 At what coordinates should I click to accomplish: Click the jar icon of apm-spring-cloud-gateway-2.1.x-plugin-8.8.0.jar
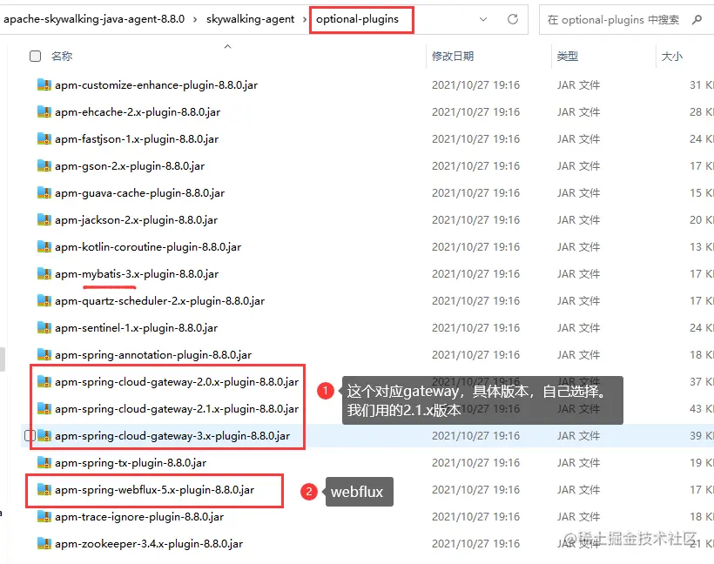point(44,408)
